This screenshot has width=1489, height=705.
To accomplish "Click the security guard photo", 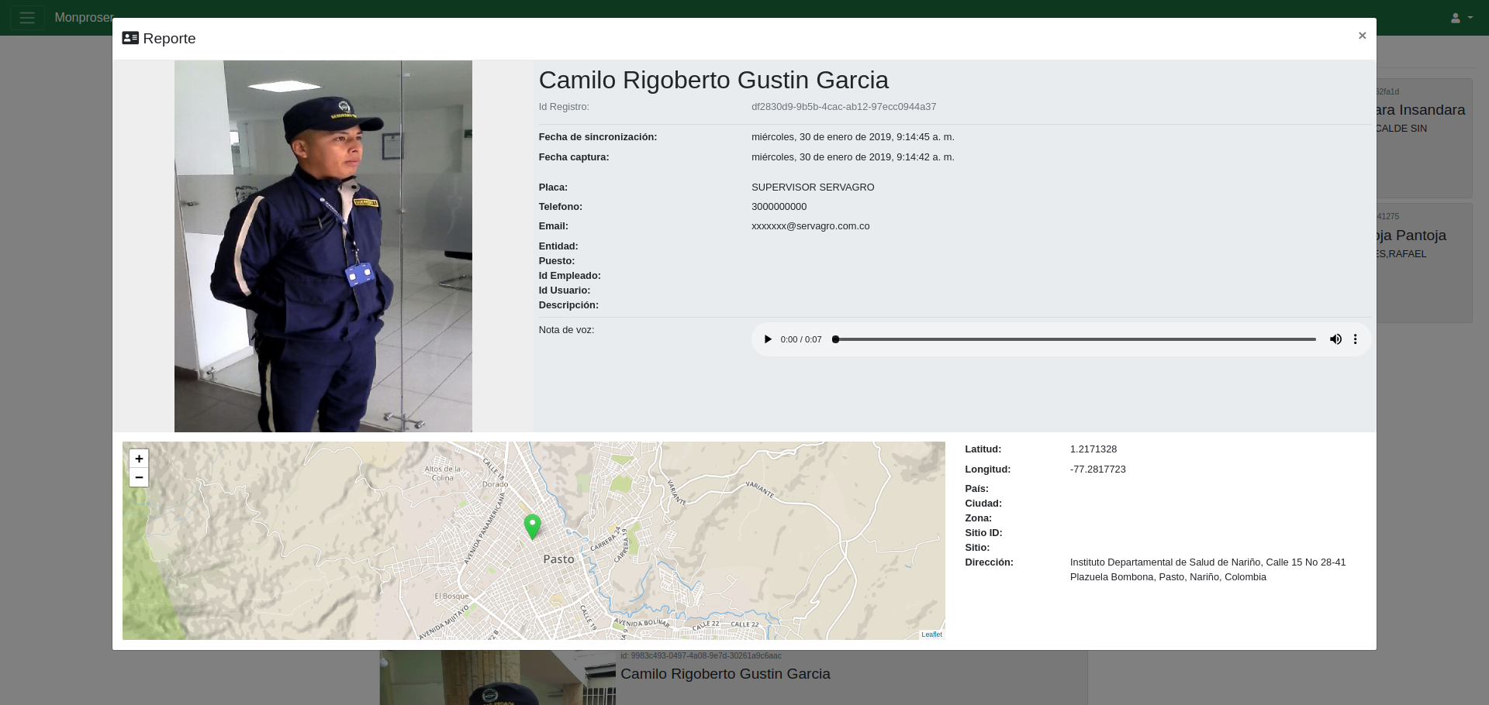I will tap(323, 246).
